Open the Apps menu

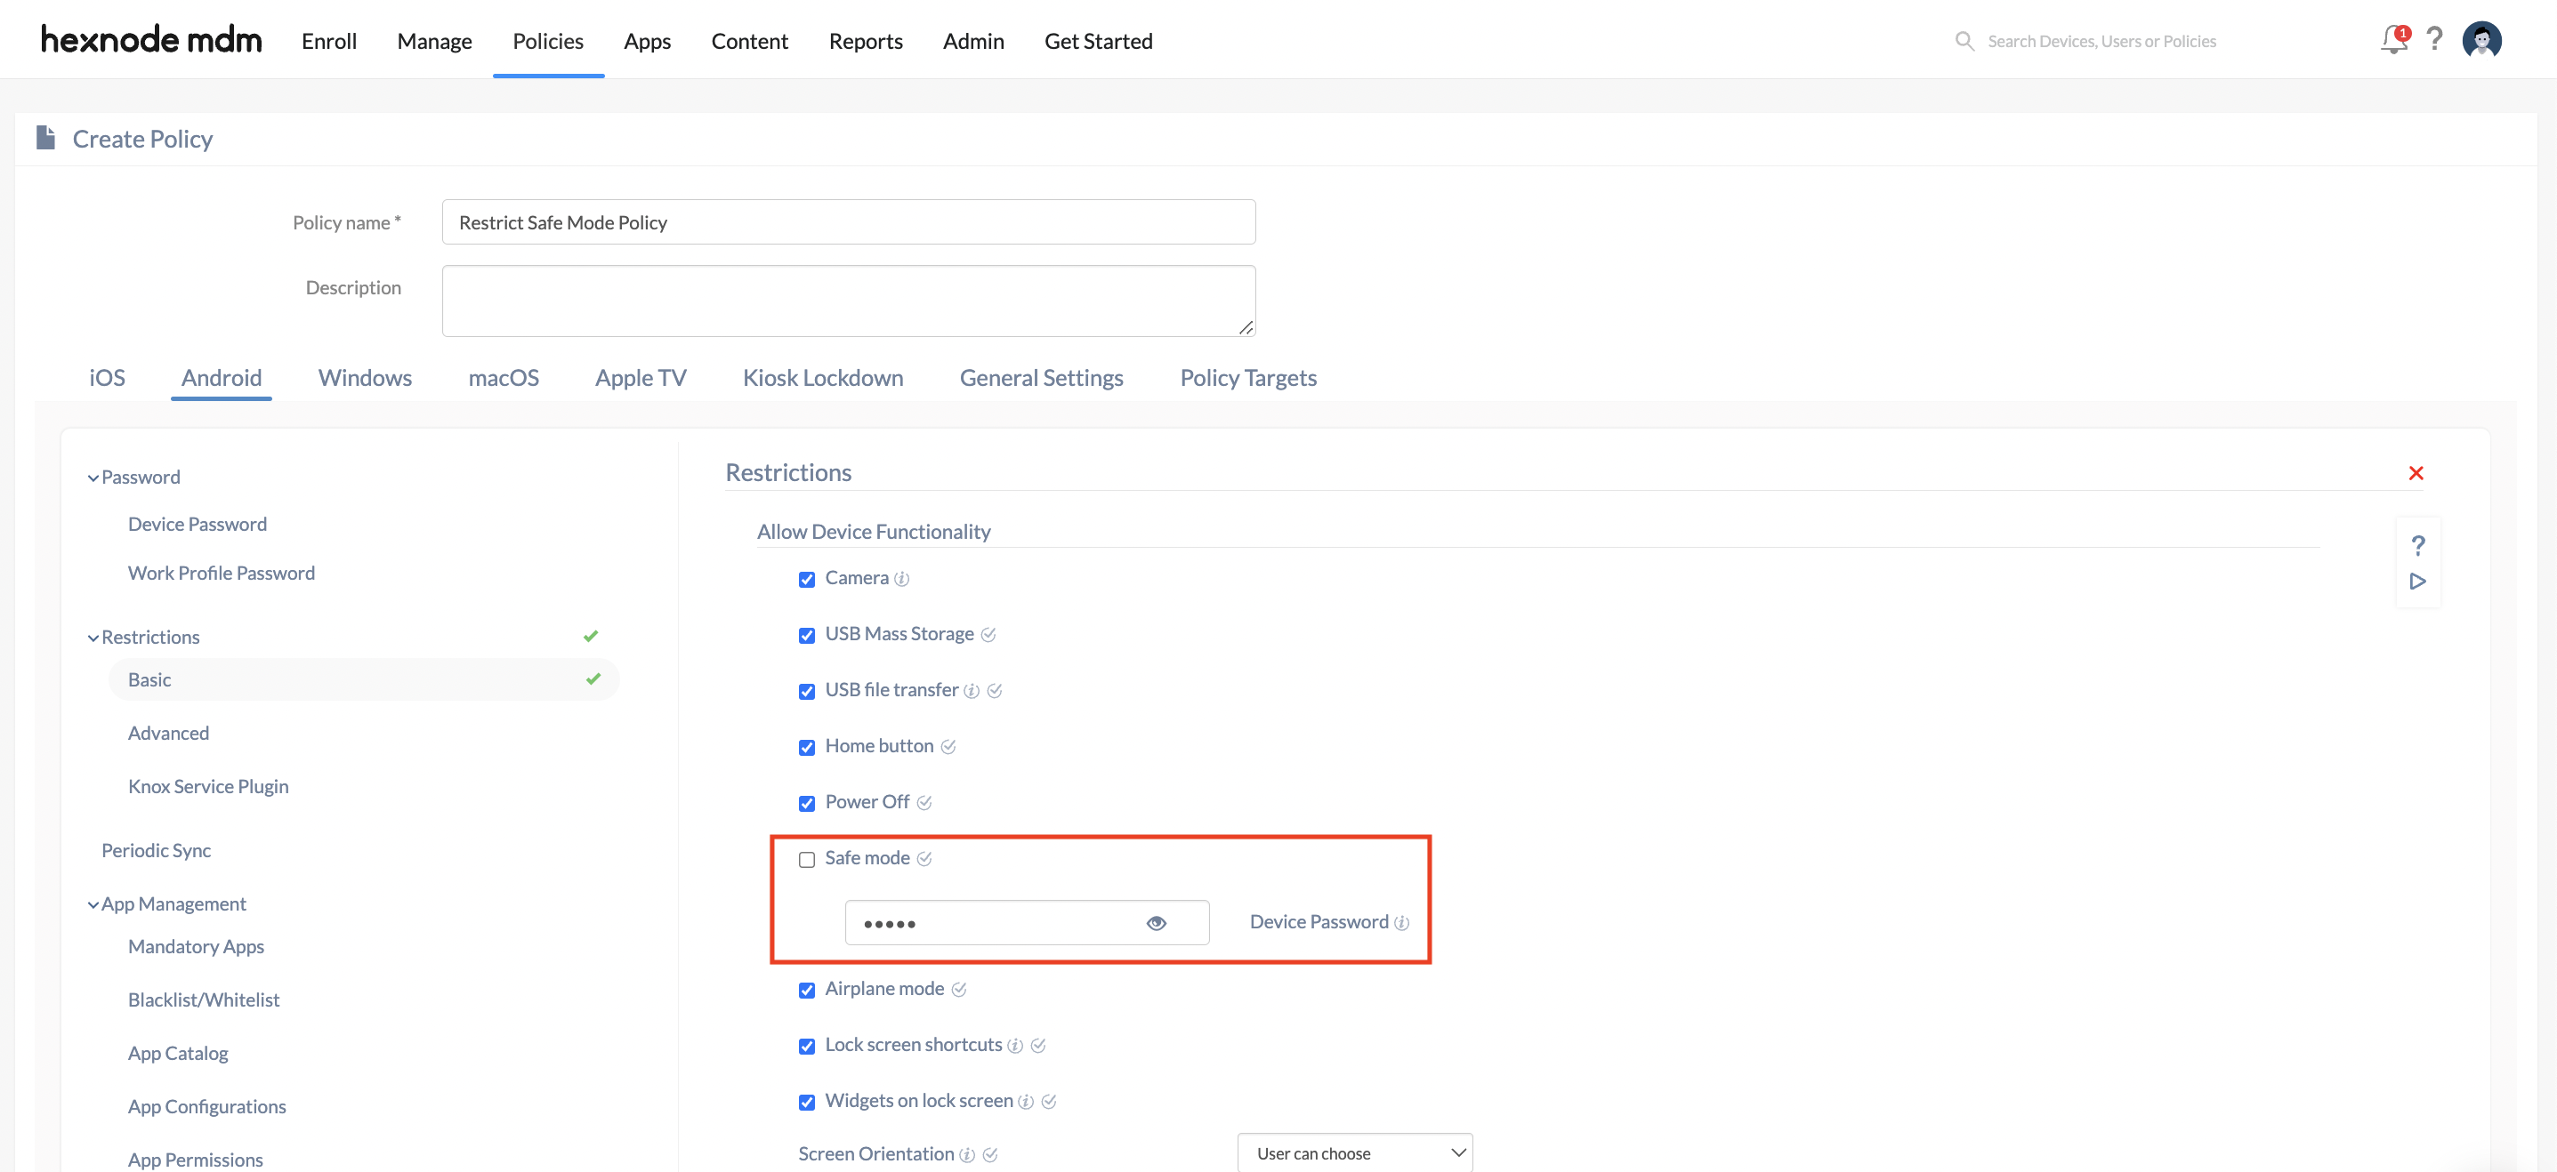click(647, 41)
